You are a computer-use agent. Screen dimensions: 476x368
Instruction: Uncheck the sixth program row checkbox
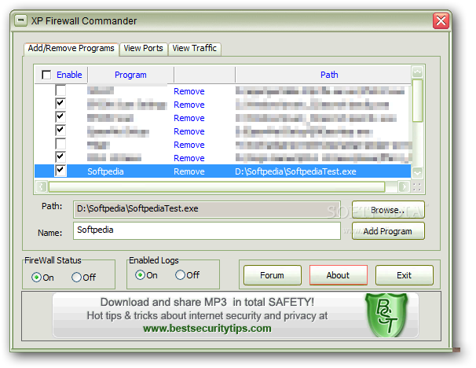pos(60,157)
